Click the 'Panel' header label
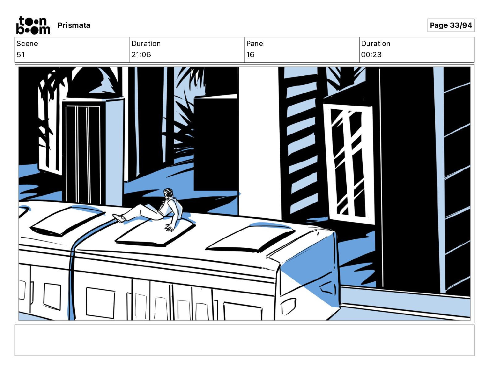 (x=255, y=44)
